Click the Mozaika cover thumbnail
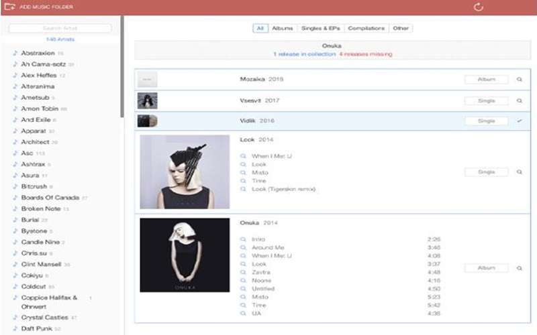Screen dimensions: 537x335 pos(147,79)
